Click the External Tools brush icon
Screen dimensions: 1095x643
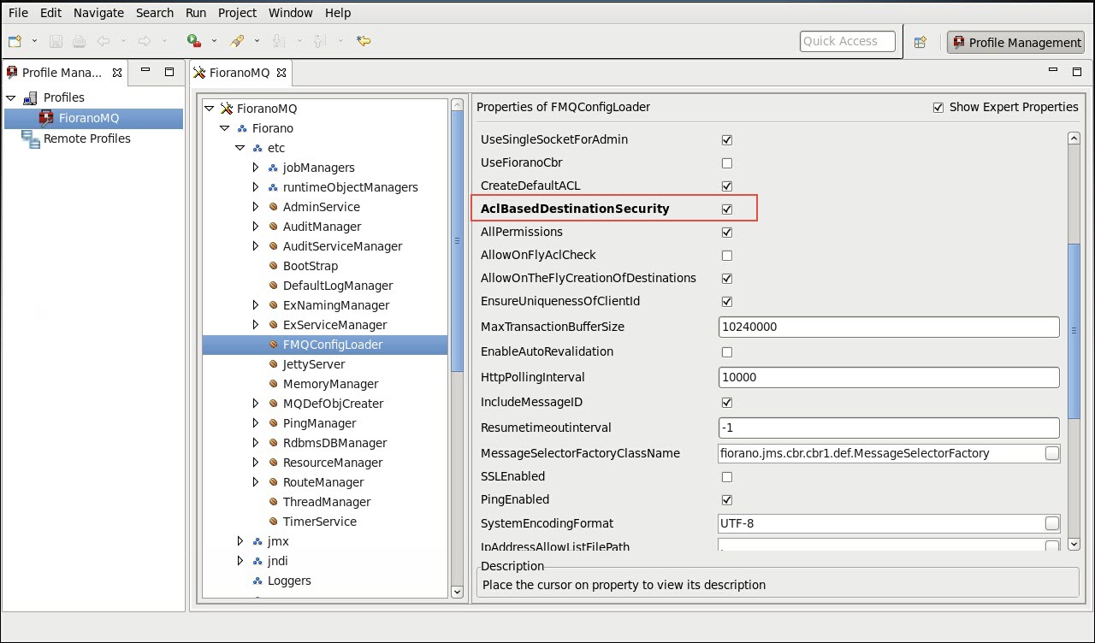point(237,41)
